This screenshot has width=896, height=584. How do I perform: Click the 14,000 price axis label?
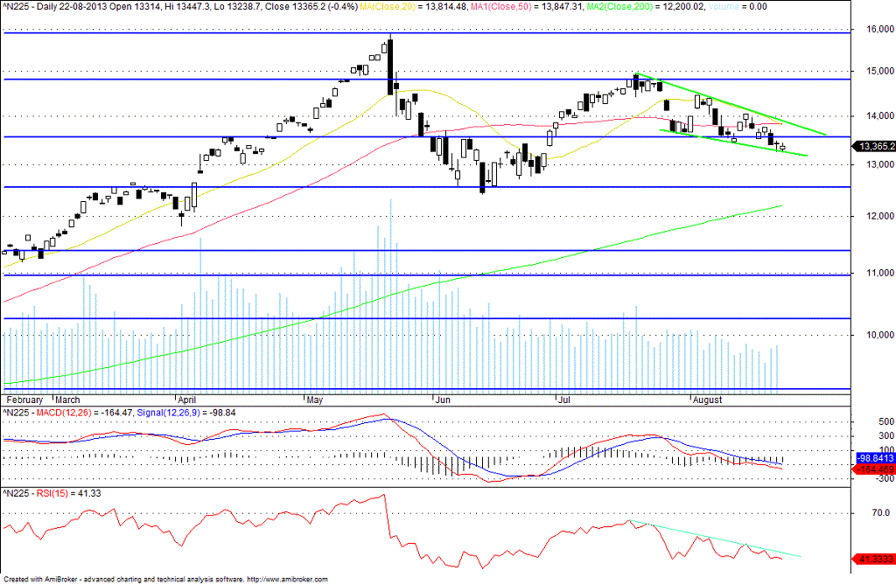coord(880,116)
